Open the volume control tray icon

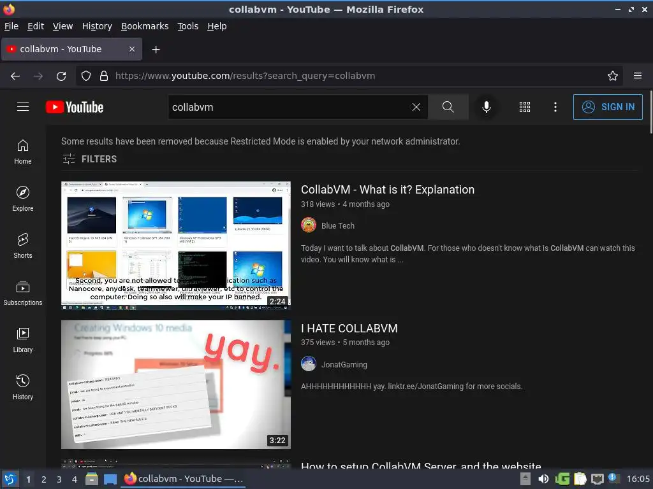pyautogui.click(x=543, y=479)
